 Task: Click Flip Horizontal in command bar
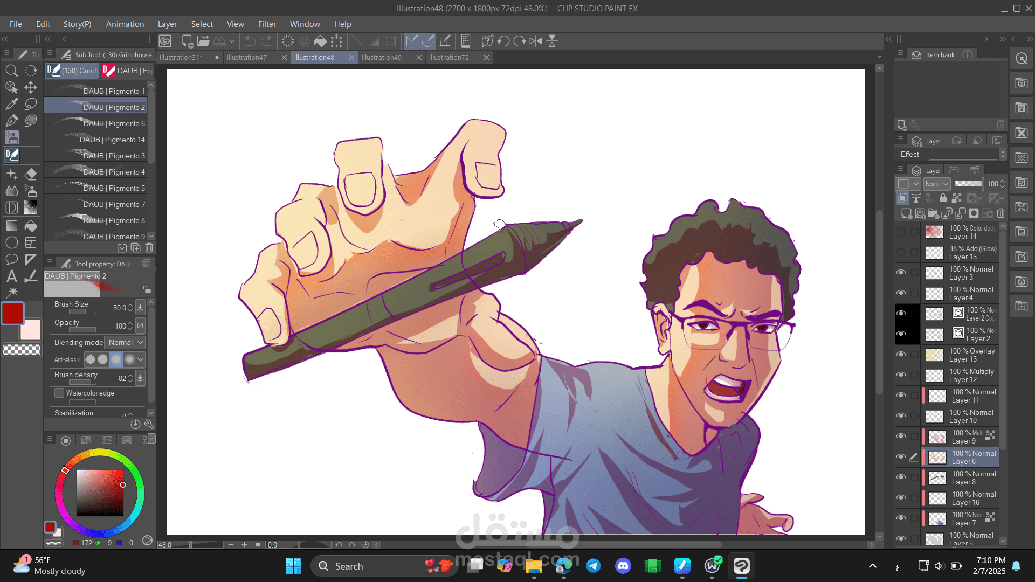click(x=536, y=41)
